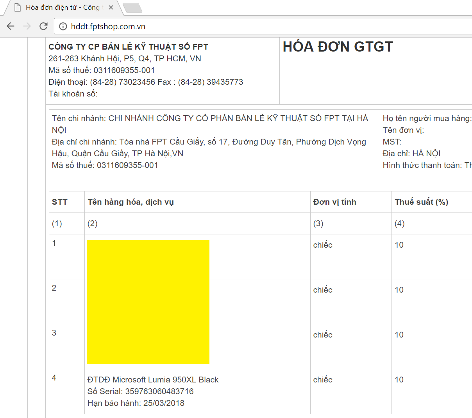Click the Forward arrow navigation button
Viewport: 472px width, 418px height.
tap(27, 26)
